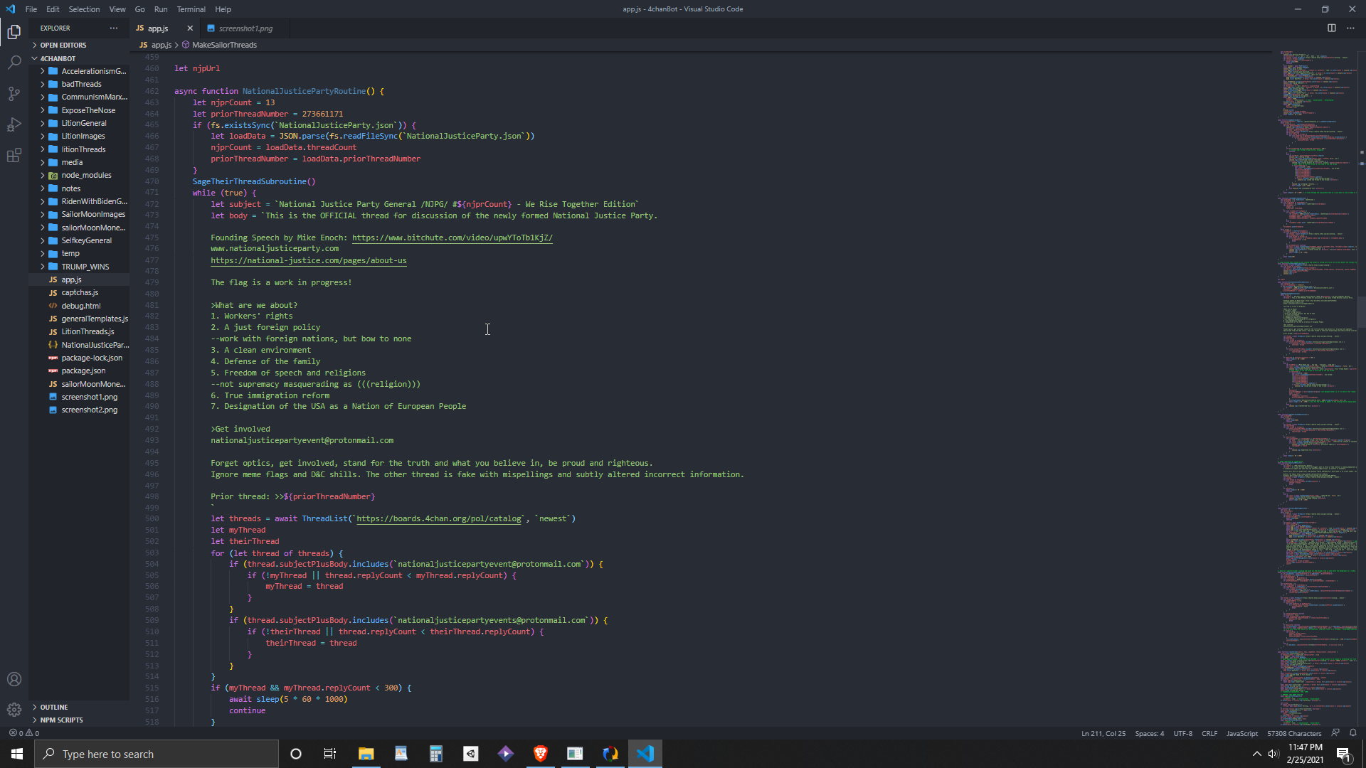Open editor More Actions ellipsis
1366x768 pixels.
pos(1350,28)
